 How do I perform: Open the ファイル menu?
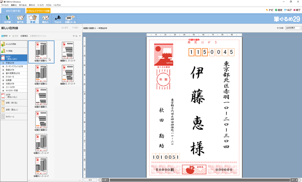pyautogui.click(x=4, y=5)
